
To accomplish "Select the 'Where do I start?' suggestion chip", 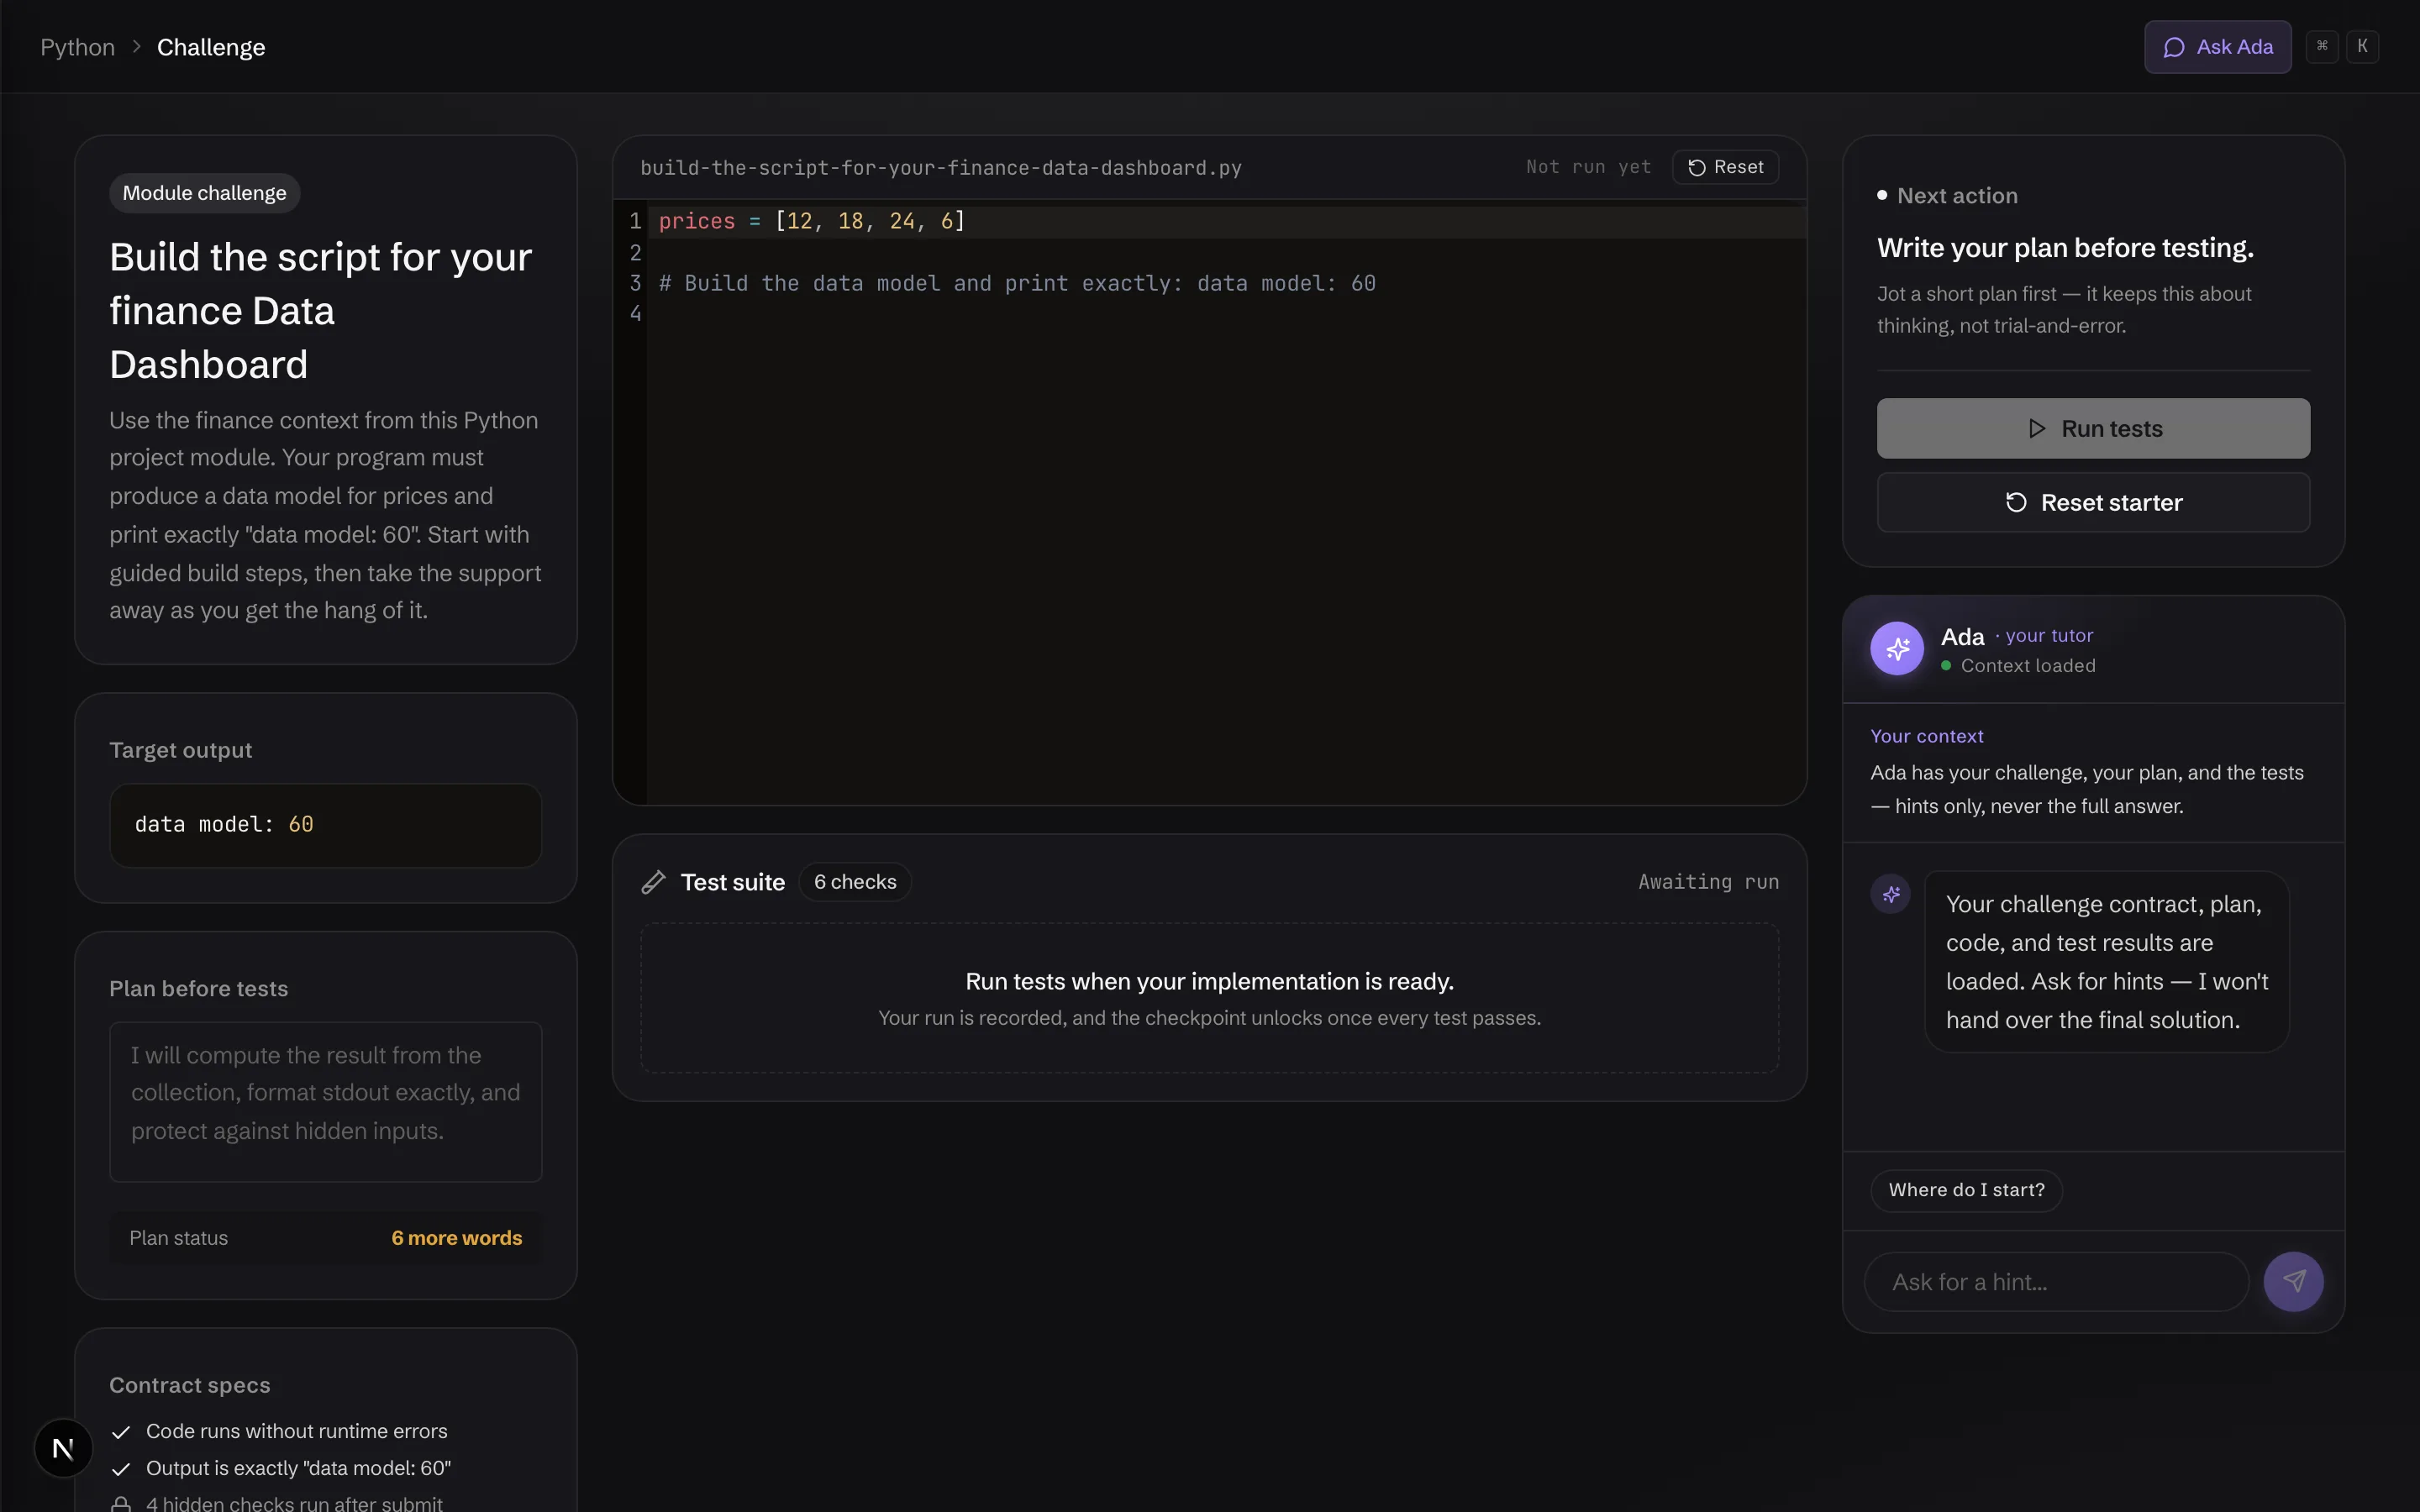I will pyautogui.click(x=1966, y=1190).
